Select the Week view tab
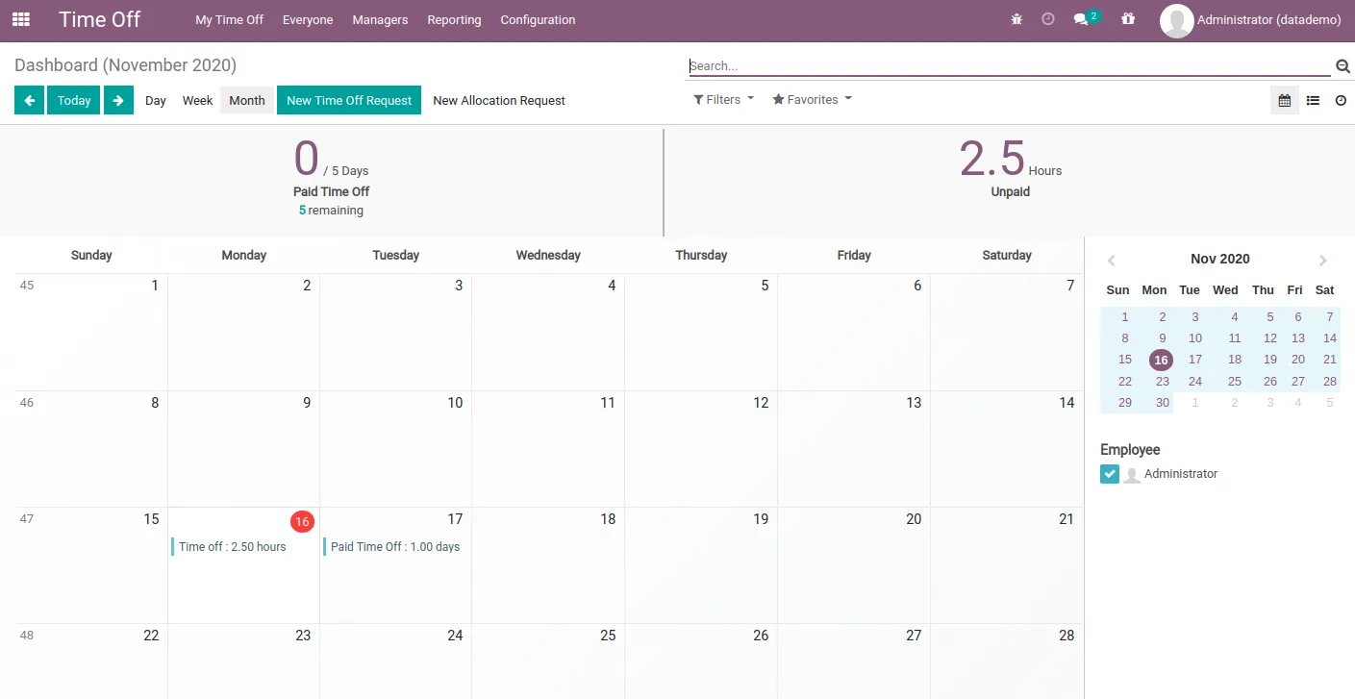The image size is (1355, 699). [197, 100]
